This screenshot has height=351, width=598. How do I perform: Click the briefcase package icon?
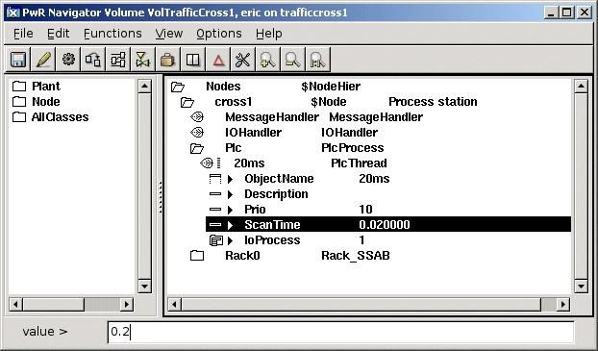pyautogui.click(x=168, y=60)
